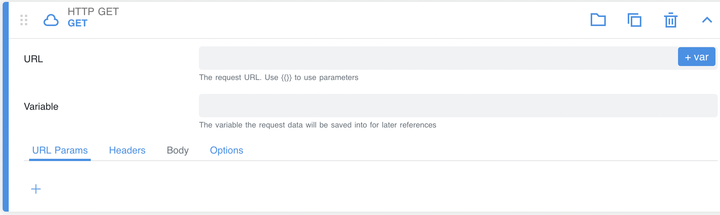Delete the HTTP GET block with trash icon
The image size is (720, 215).
coord(670,20)
